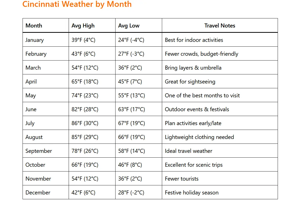Select the Travel Notes column header
The height and width of the screenshot is (200, 304).
pos(220,26)
